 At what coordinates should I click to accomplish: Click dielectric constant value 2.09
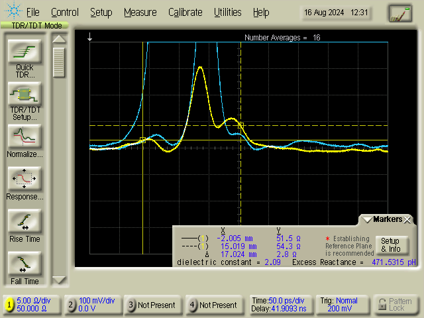pyautogui.click(x=272, y=262)
